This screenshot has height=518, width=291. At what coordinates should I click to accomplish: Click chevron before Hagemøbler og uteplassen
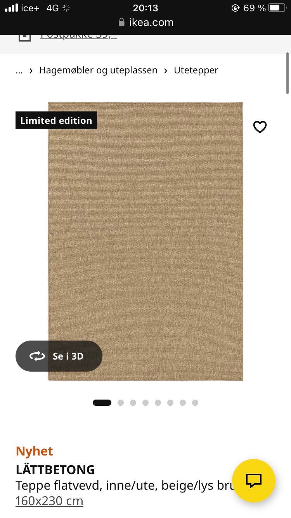tap(31, 70)
